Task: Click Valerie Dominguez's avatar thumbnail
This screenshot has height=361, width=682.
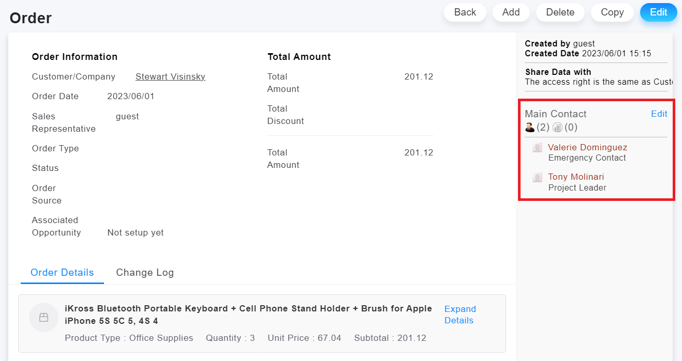Action: 537,148
